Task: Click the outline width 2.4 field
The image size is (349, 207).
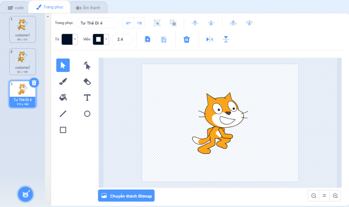Action: click(122, 39)
